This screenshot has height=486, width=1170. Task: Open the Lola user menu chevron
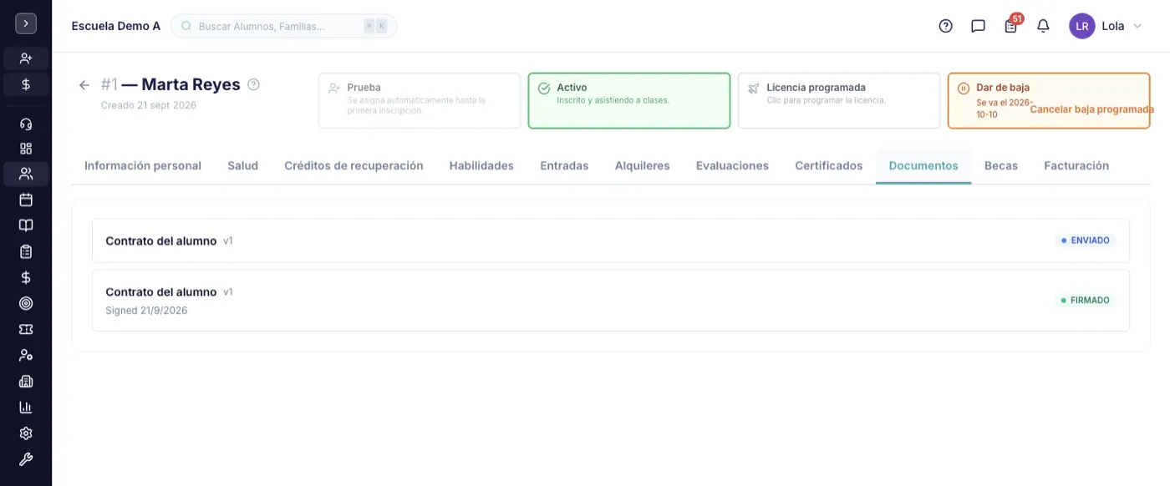click(x=1137, y=26)
